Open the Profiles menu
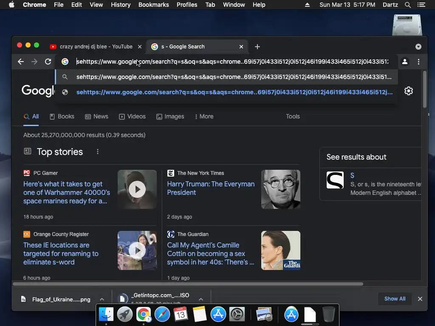Screen dimensions: 435x326 click(x=187, y=5)
